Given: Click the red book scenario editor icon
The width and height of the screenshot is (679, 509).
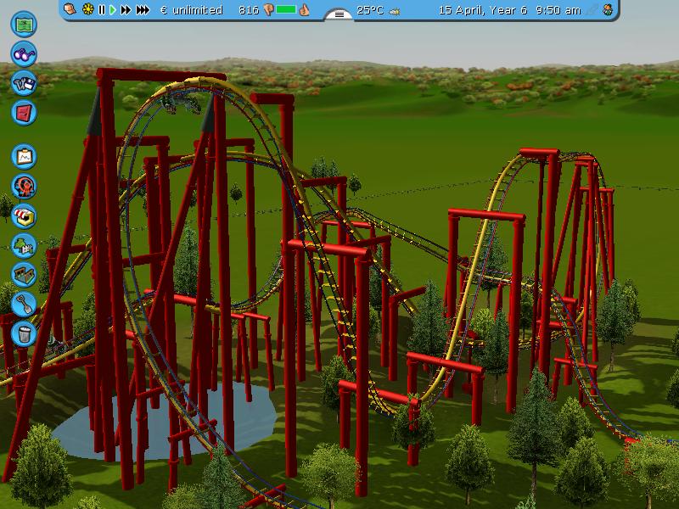Looking at the screenshot, I should tap(24, 113).
